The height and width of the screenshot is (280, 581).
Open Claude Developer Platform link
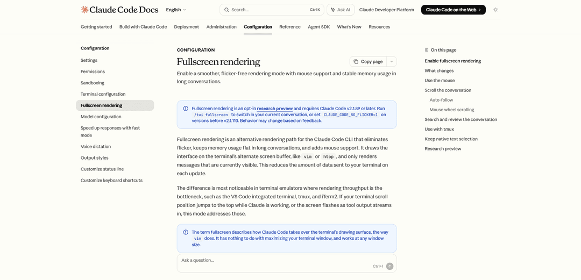tap(386, 10)
